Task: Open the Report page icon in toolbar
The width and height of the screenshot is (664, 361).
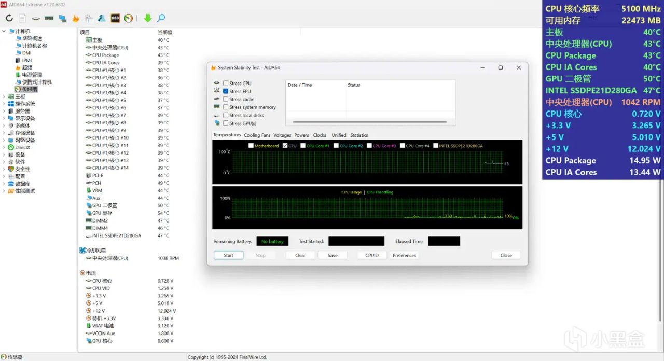Action: 22,18
